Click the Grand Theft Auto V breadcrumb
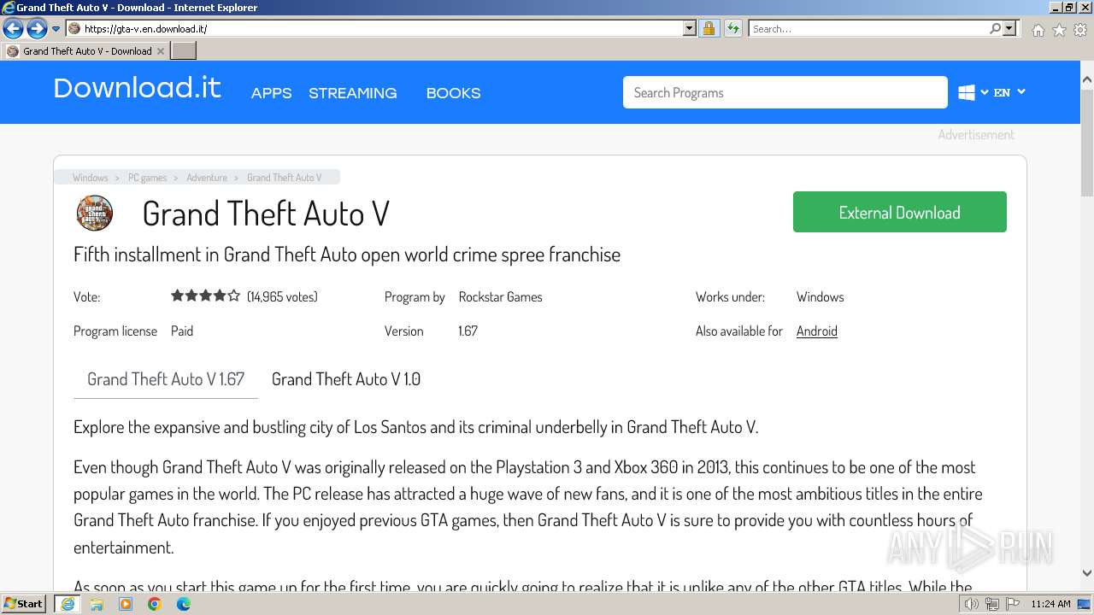1094x615 pixels. click(285, 178)
